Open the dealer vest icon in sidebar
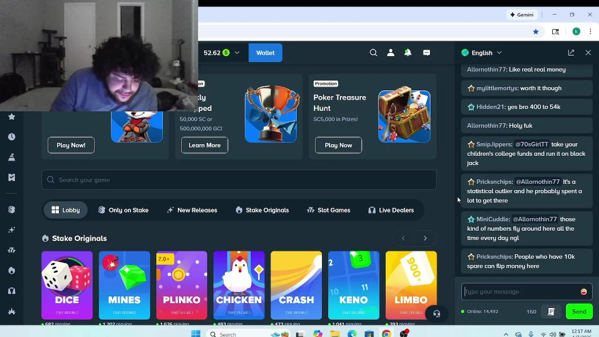This screenshot has height=337, width=599. (12, 291)
